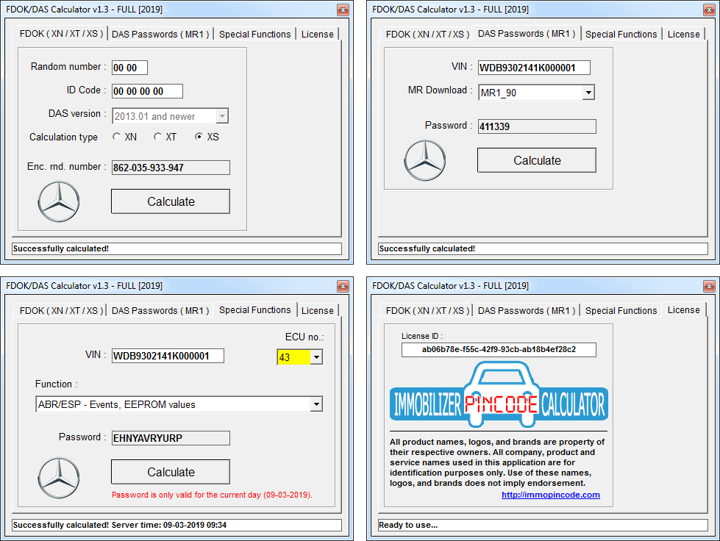This screenshot has height=541, width=720.
Task: Select DAS Passwords tab in the top-right window
Action: coord(527,34)
